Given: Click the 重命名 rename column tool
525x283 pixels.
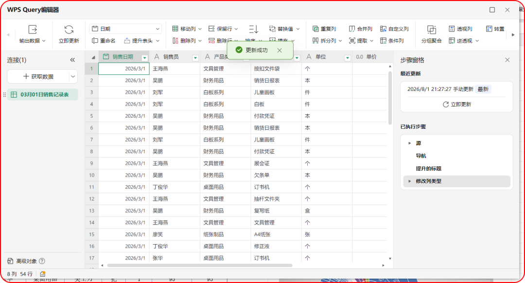Looking at the screenshot, I should pos(104,40).
